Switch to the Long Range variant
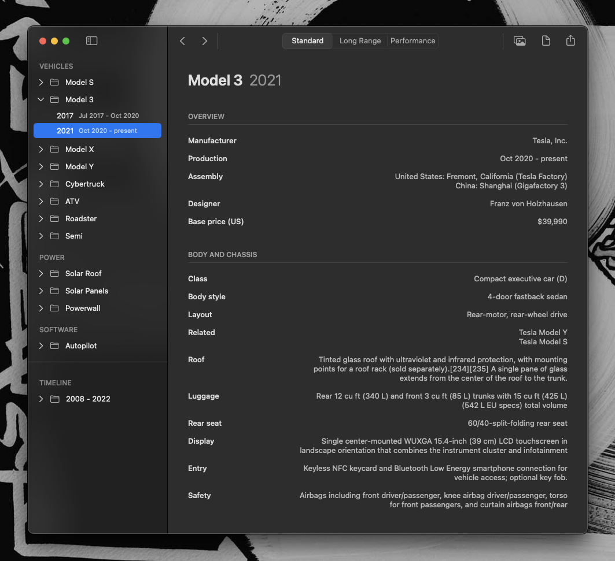Viewport: 615px width, 561px height. coord(360,41)
